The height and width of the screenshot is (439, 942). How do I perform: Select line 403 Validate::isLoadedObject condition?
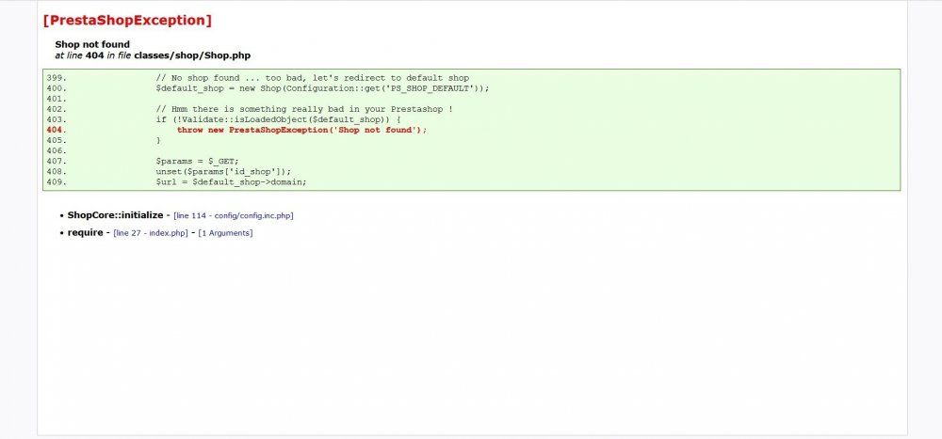tap(278, 120)
